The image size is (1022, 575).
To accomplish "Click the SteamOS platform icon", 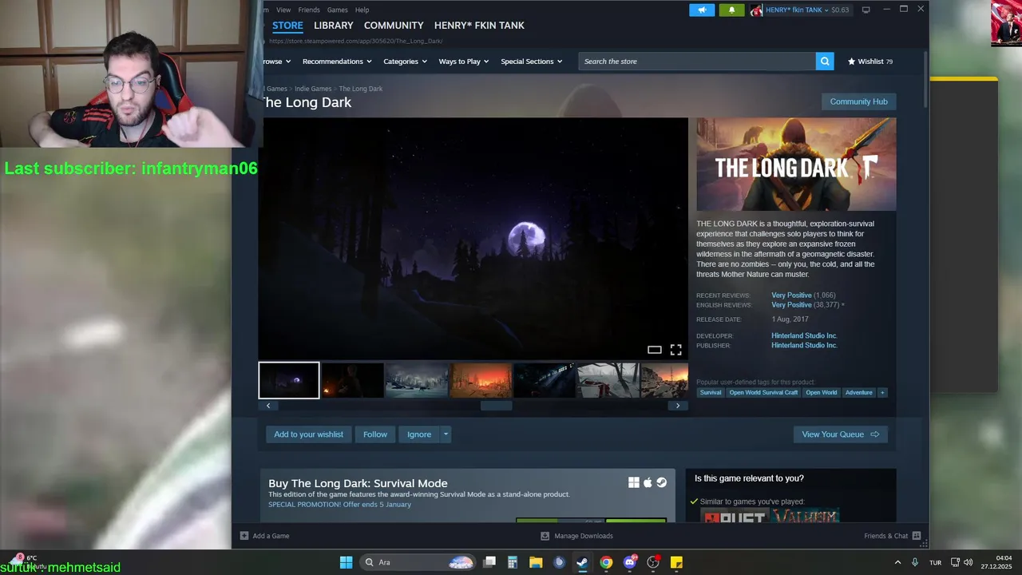I will pos(662,482).
